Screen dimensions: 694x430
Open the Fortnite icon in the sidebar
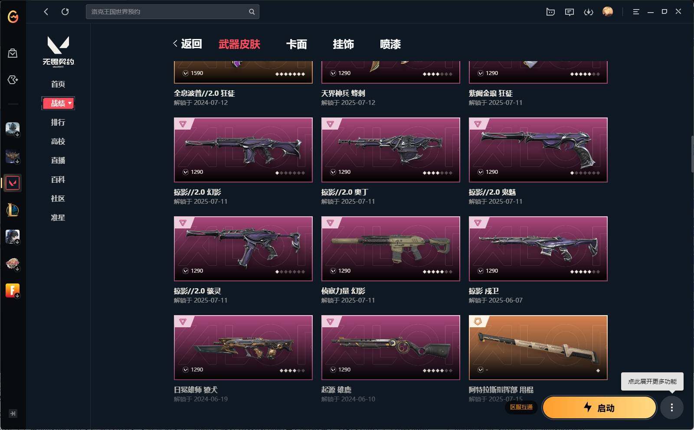tap(13, 290)
